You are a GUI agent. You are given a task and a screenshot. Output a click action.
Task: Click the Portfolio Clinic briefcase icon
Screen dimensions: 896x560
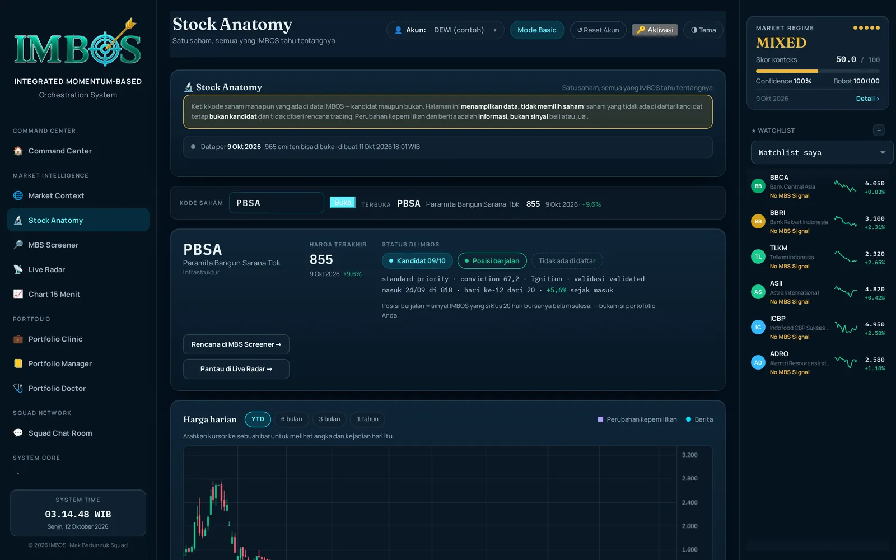pos(18,339)
